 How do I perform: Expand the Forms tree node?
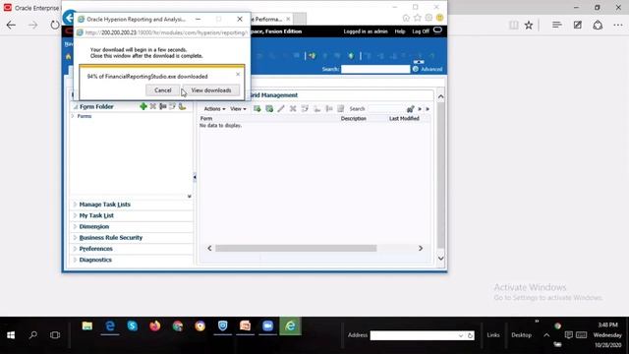[73, 116]
